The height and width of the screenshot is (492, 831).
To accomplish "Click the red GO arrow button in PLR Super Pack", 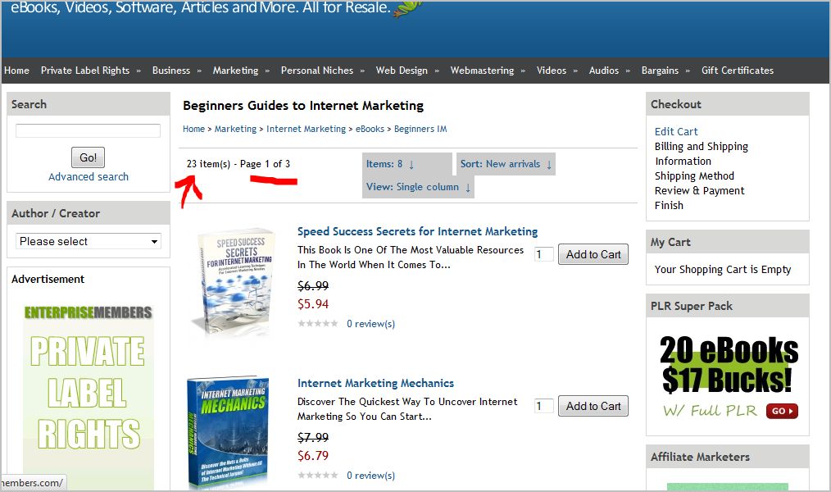I will pos(782,411).
